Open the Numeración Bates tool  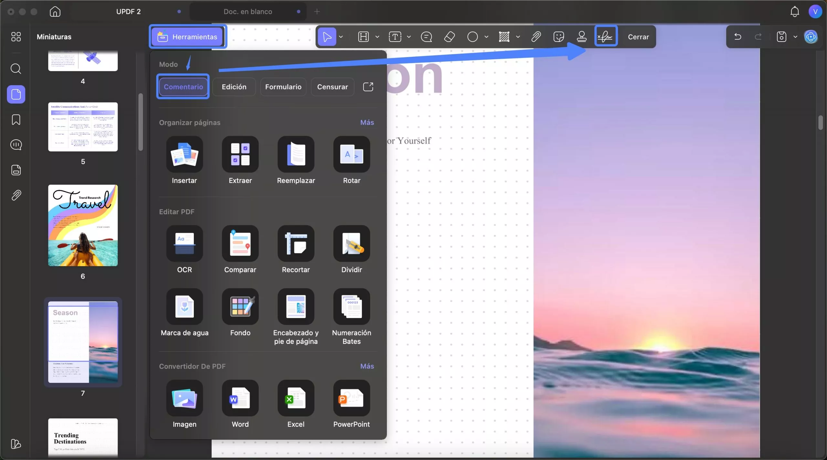351,317
